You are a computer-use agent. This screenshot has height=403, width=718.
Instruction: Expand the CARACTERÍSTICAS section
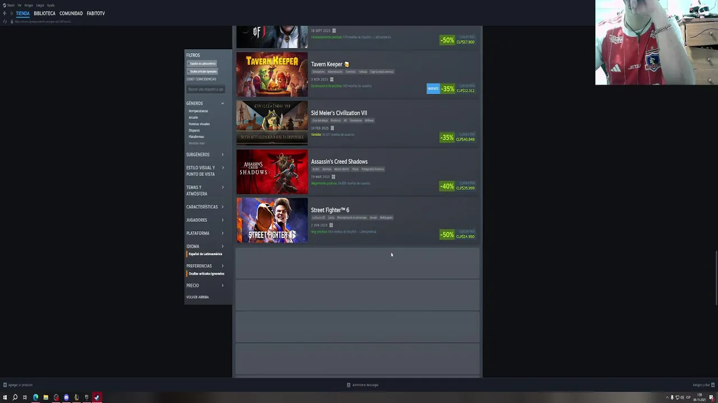205,207
